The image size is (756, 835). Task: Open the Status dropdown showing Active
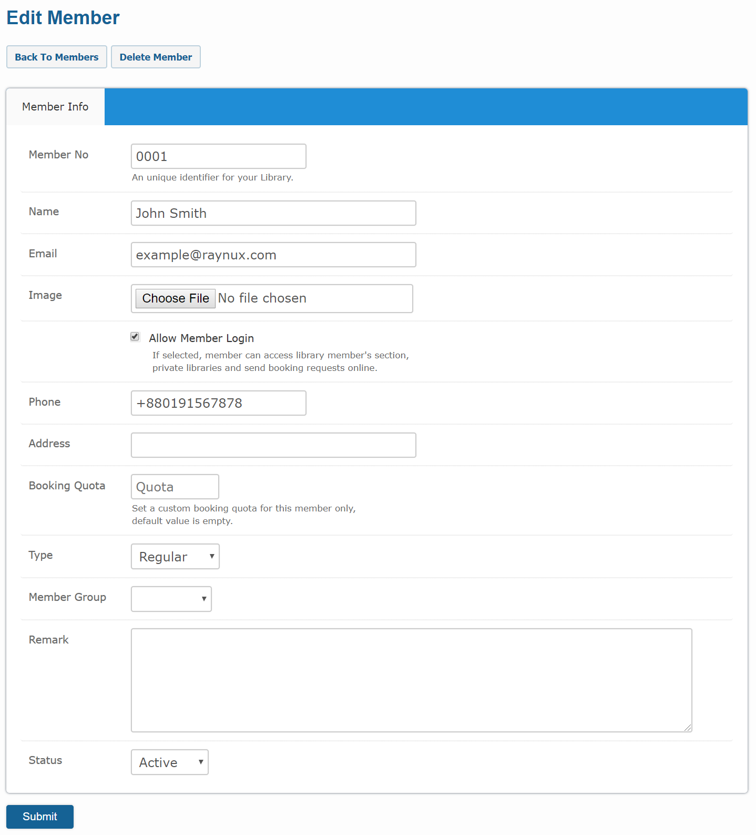[x=170, y=762]
